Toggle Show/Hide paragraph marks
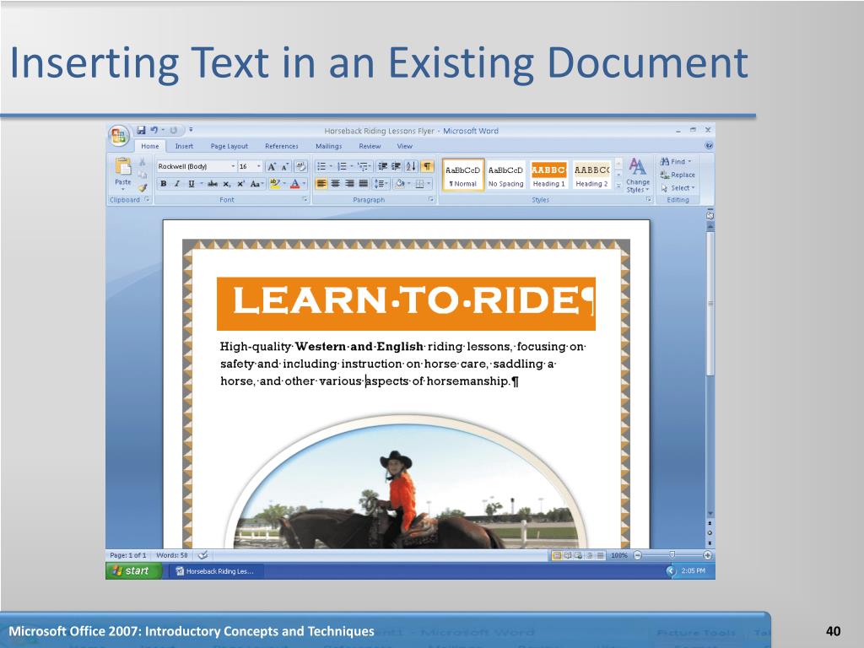The image size is (864, 648). [x=427, y=166]
